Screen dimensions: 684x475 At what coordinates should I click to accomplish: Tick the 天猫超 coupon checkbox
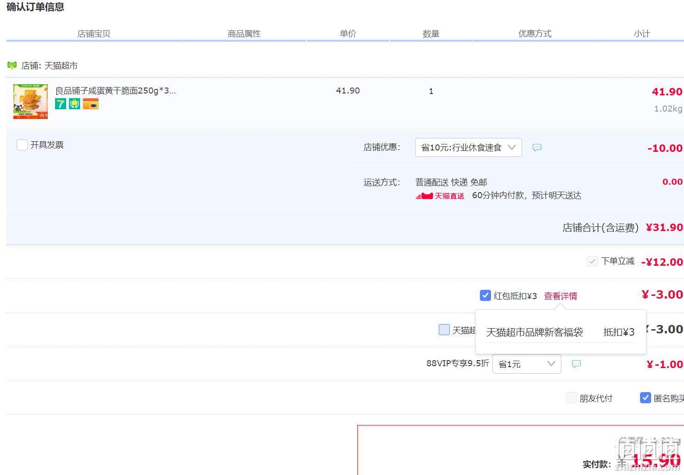[444, 330]
